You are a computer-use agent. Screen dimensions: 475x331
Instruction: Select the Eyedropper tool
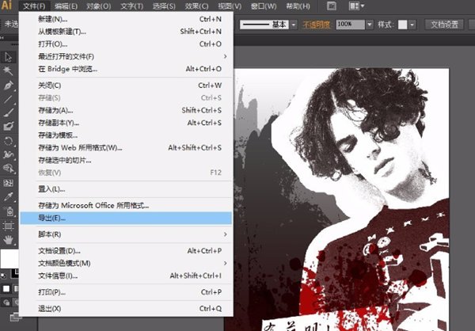8,197
